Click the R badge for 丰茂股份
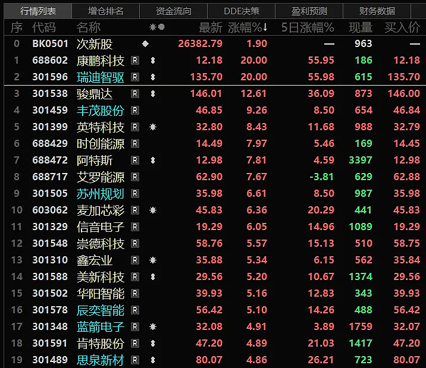 [x=135, y=110]
